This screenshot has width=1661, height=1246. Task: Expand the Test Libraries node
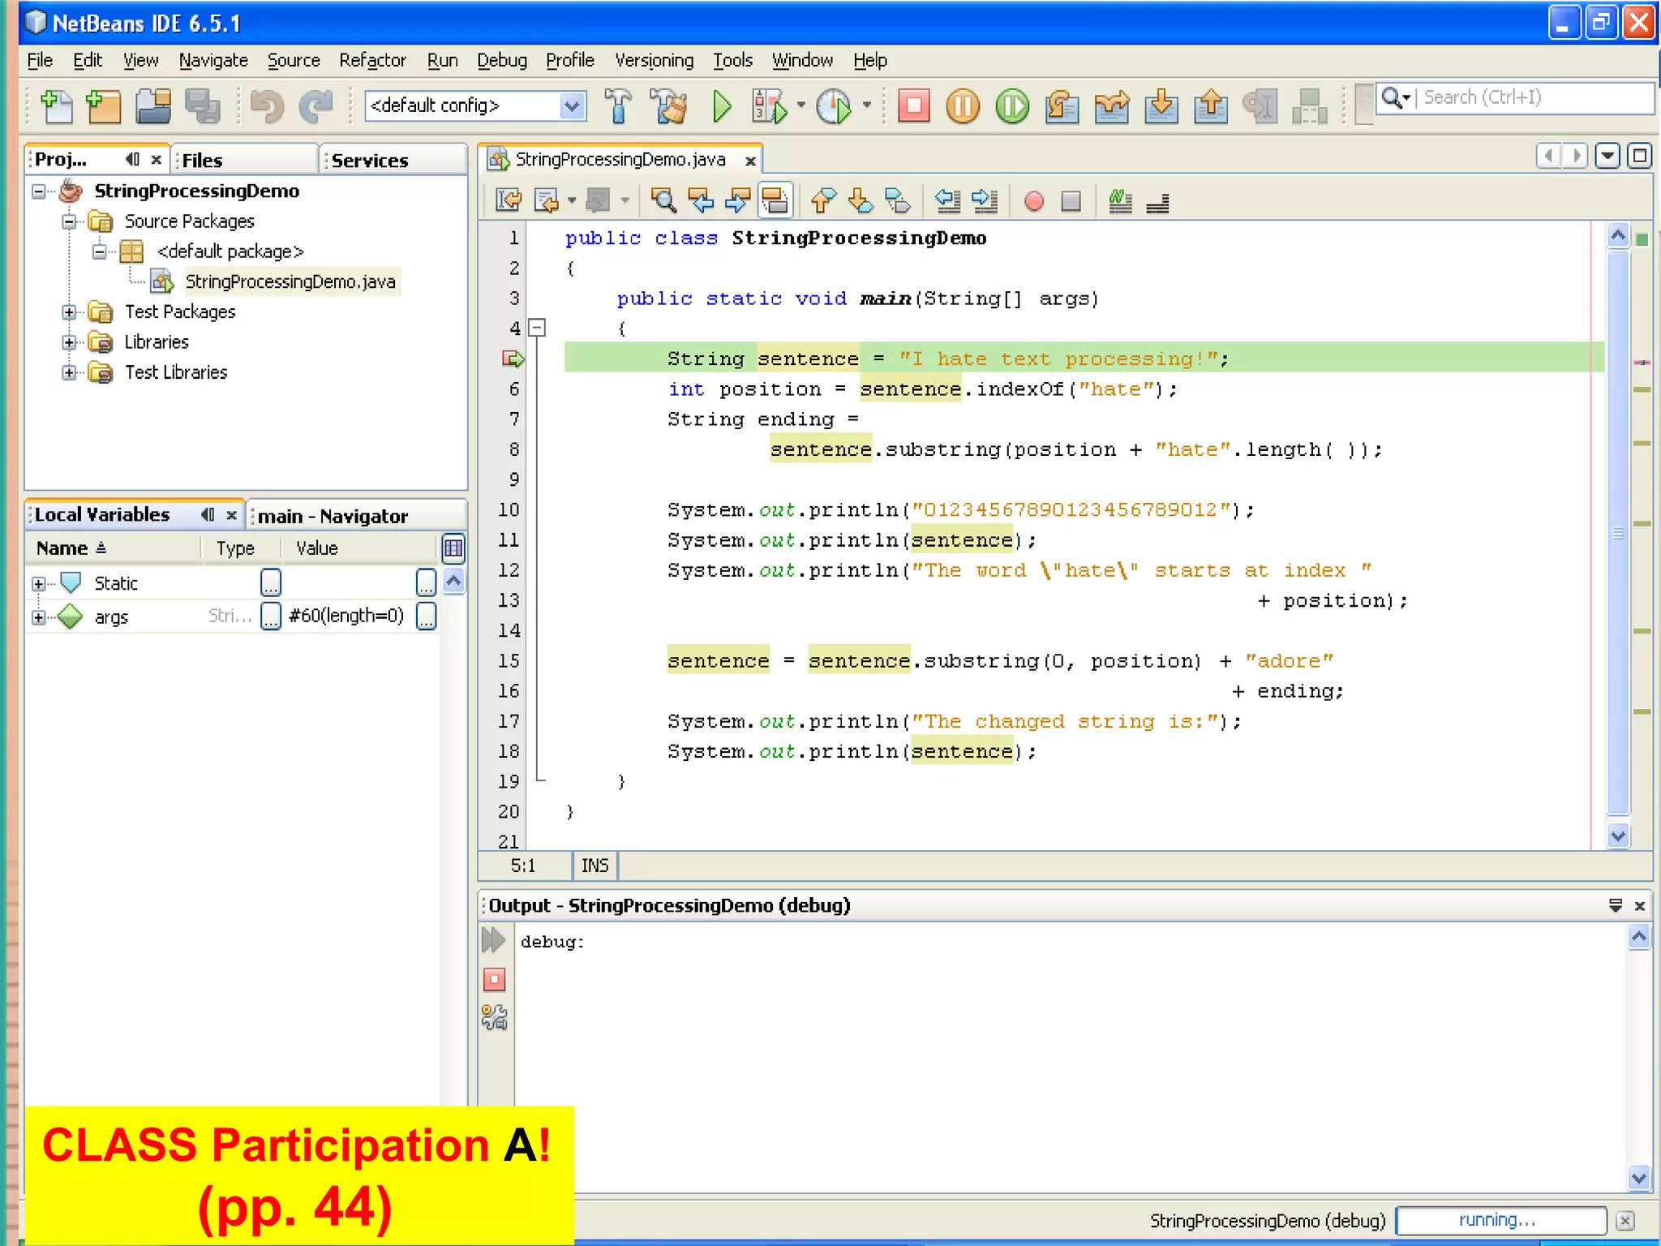(69, 373)
